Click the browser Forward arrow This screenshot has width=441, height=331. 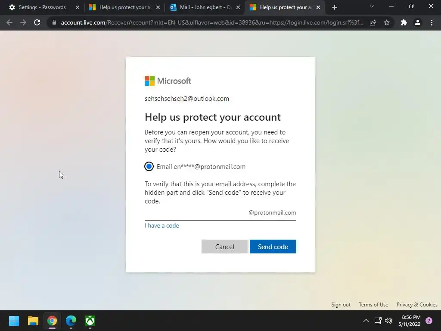coord(23,22)
